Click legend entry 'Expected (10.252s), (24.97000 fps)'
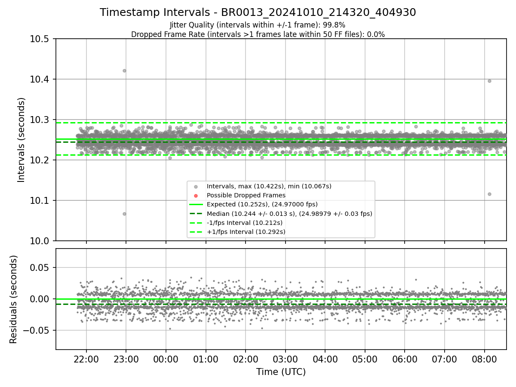 [x=262, y=204]
